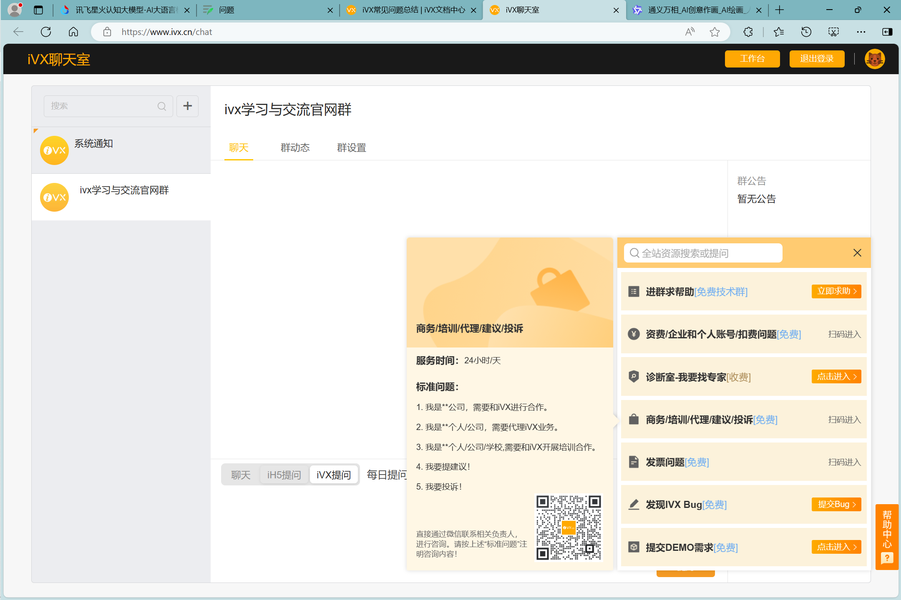Click the pencil icon for 发现IVX Bug
Viewport: 901px width, 600px height.
[634, 505]
